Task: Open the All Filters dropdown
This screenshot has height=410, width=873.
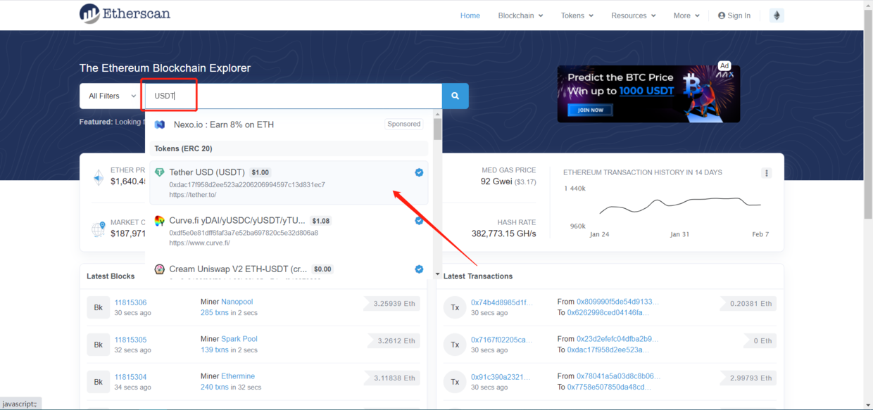Action: click(112, 96)
